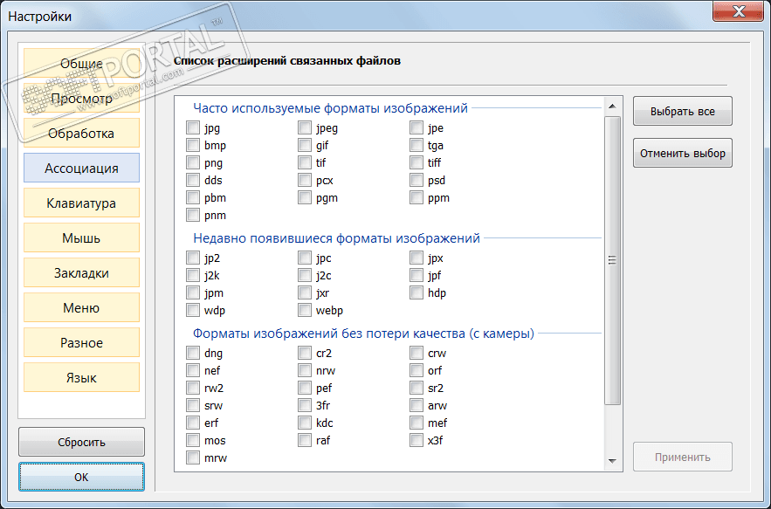Tick the wdp extension checkbox
This screenshot has width=771, height=509.
click(193, 310)
